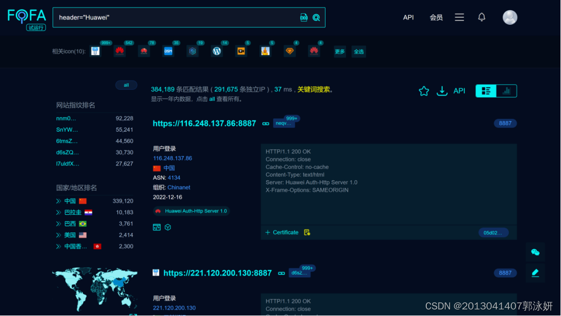This screenshot has width=561, height=316.
Task: Click the 8887 port badge of first result
Action: point(505,124)
